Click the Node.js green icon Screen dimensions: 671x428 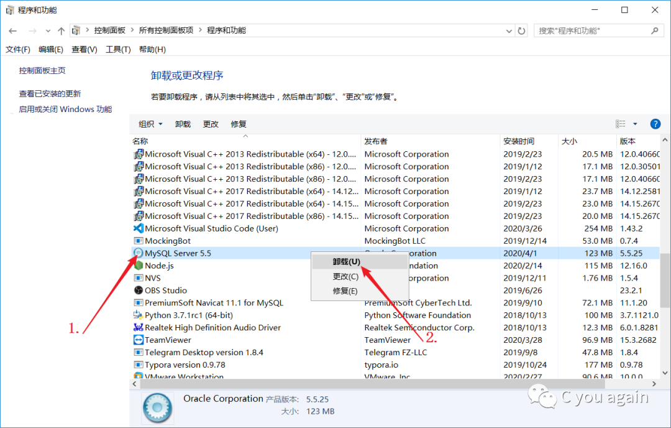point(138,266)
